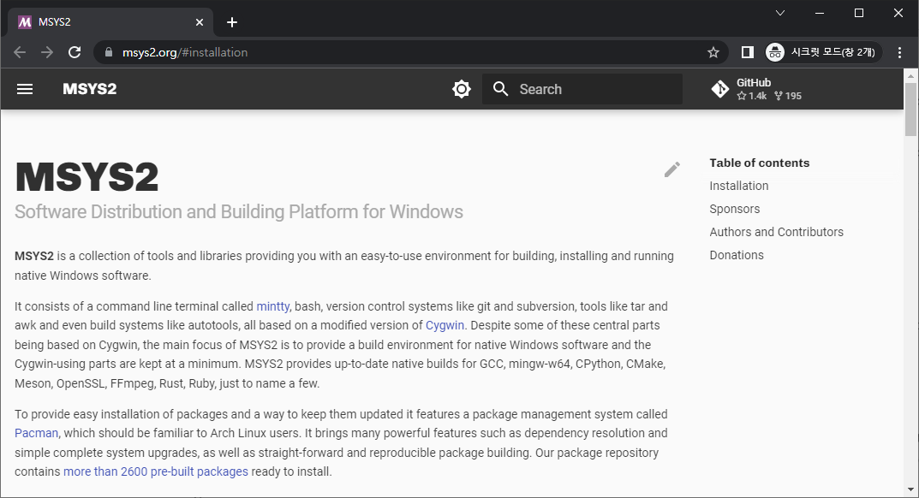
Task: Open the browser side panel icon
Action: 747,52
